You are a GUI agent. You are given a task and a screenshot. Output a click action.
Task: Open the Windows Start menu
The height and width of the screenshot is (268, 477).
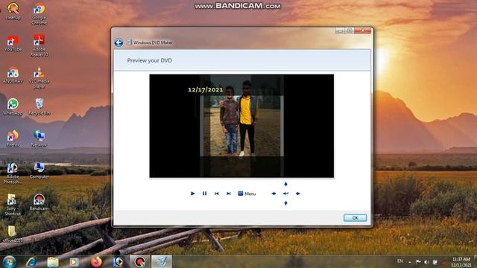point(10,262)
